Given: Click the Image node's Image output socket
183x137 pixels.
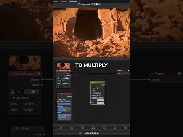Looking at the screenshot, I should [x=71, y=73].
